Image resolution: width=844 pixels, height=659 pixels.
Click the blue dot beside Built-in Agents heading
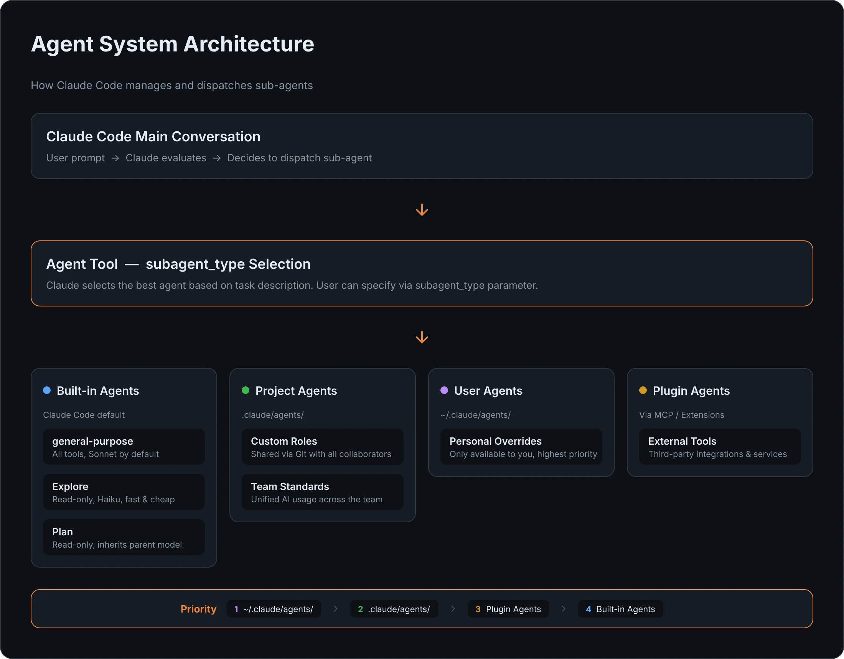47,390
